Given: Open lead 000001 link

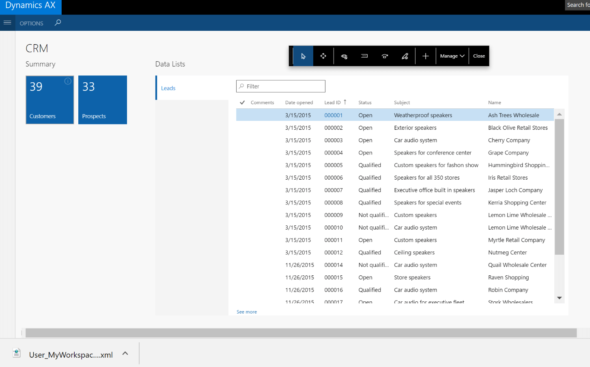Looking at the screenshot, I should tap(333, 115).
